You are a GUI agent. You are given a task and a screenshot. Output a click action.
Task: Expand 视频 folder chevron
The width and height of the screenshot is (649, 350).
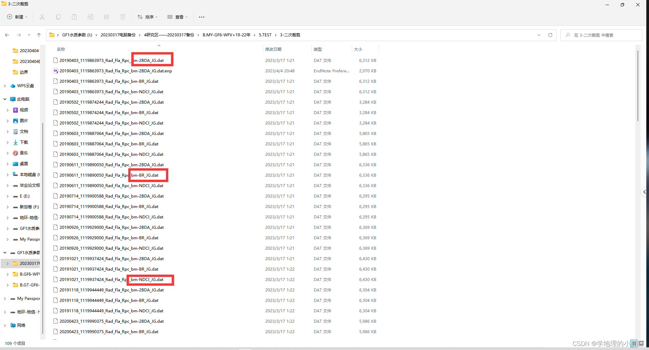coord(7,110)
